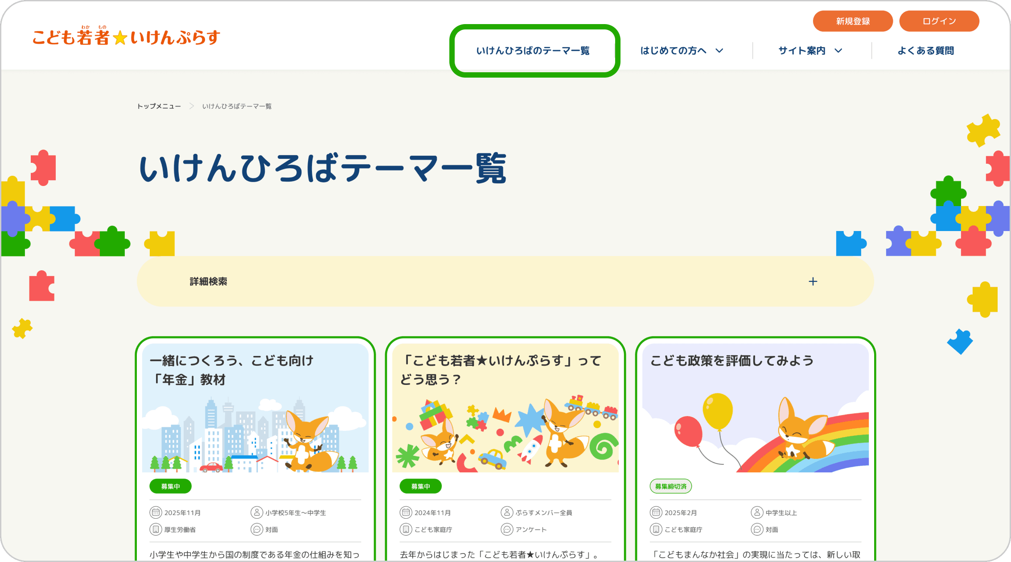Click the speech bubble icon beside 対面 on the policy card
This screenshot has height=562, width=1011.
(757, 529)
